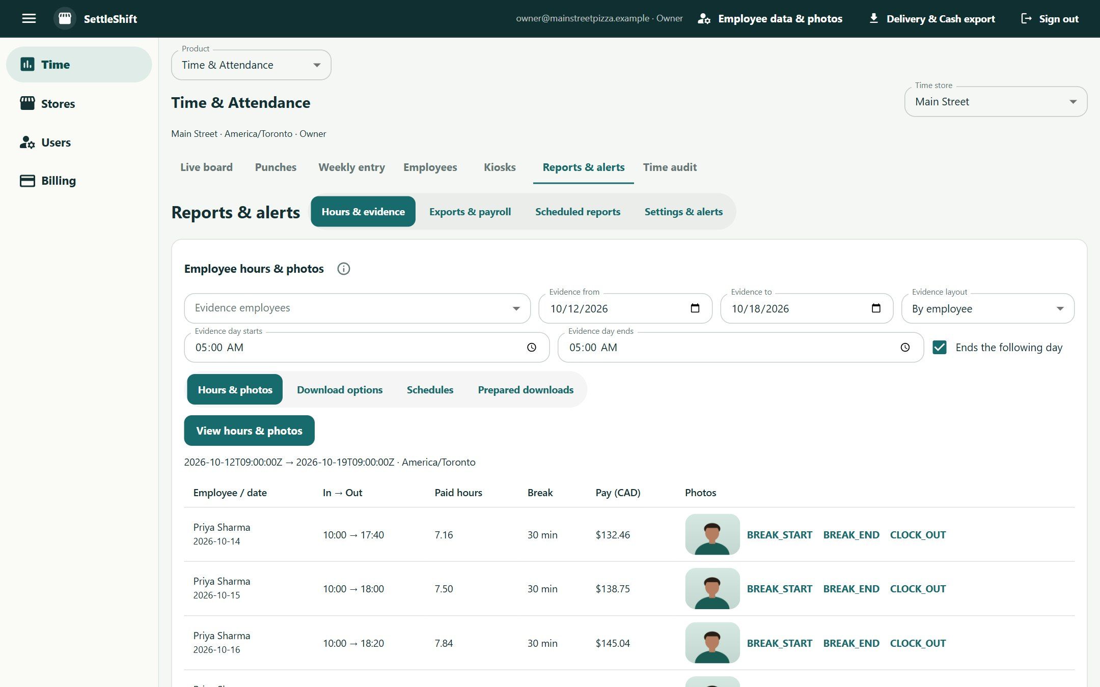
Task: Click the download icon for Delivery & Cash export
Action: pyautogui.click(x=873, y=18)
